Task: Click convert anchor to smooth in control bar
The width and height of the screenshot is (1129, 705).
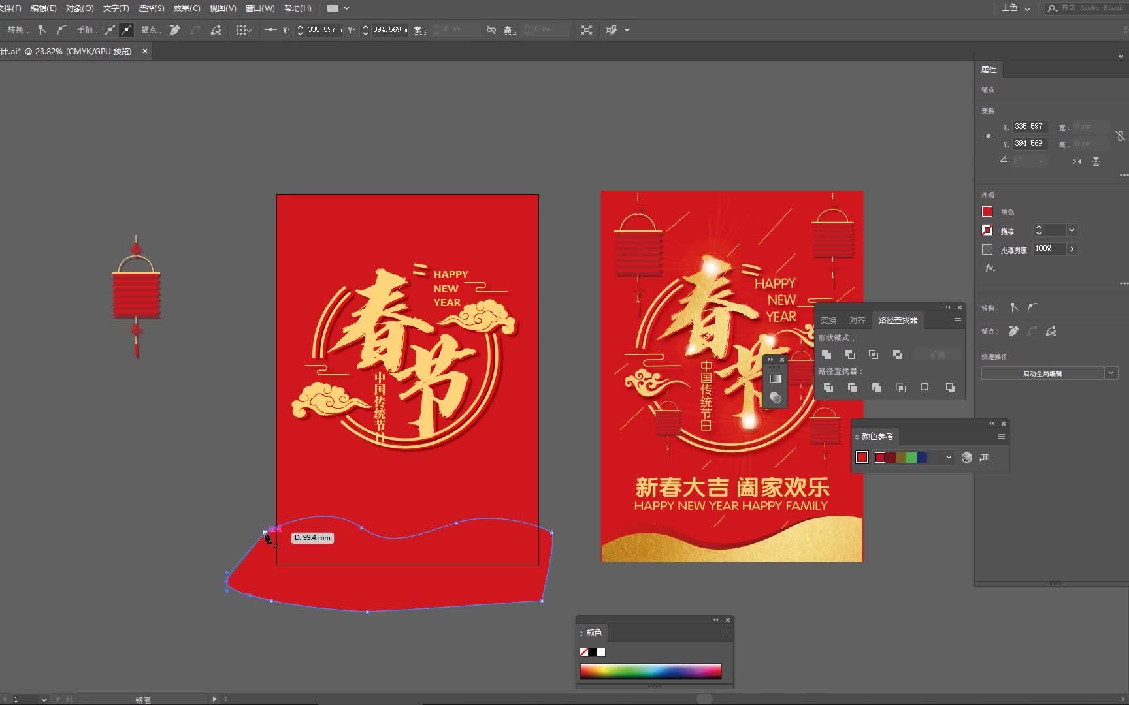Action: point(61,30)
